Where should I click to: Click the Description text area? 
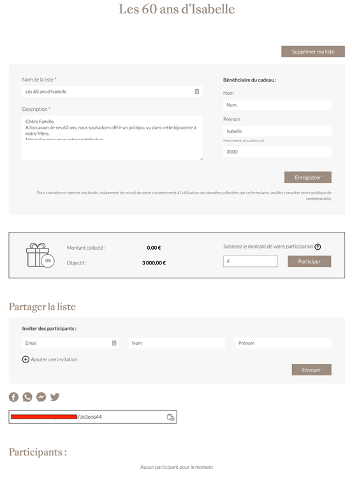[x=112, y=138]
